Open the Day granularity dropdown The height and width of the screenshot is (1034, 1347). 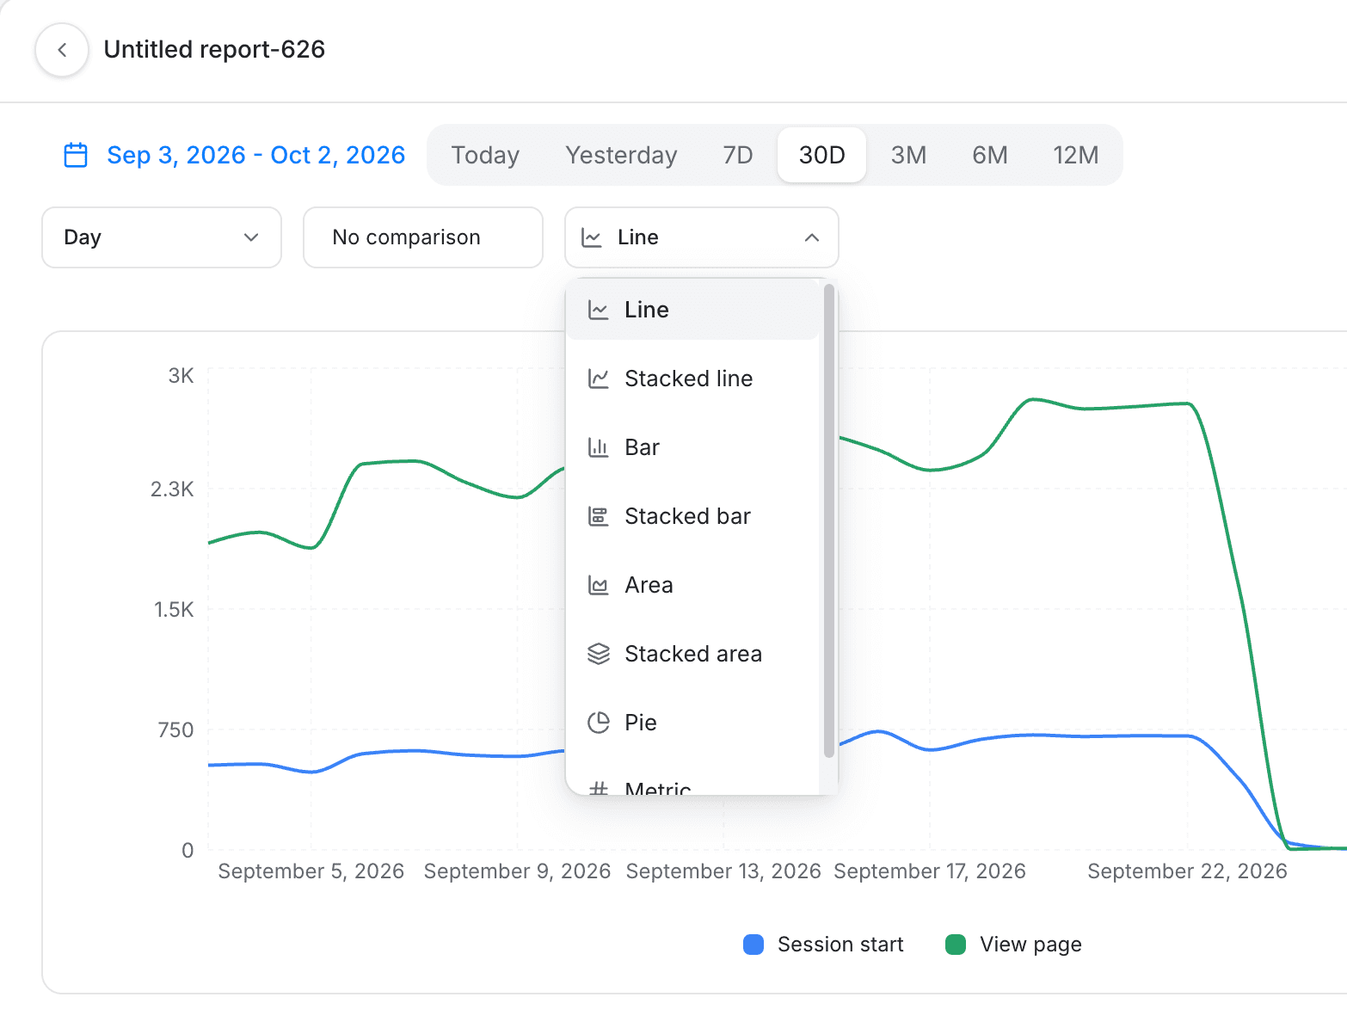(x=162, y=237)
